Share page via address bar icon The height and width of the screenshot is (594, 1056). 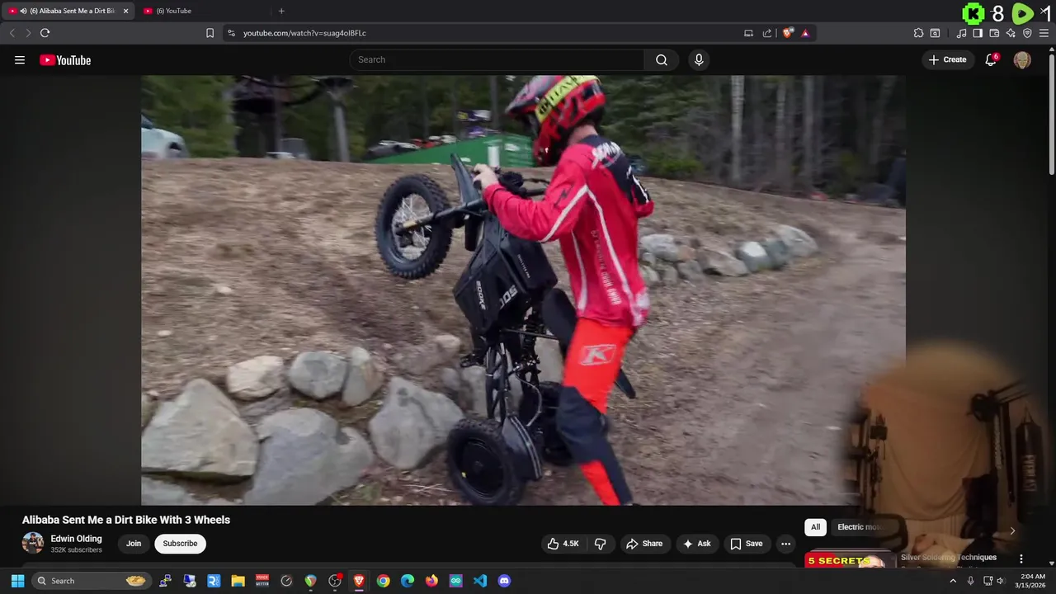767,33
